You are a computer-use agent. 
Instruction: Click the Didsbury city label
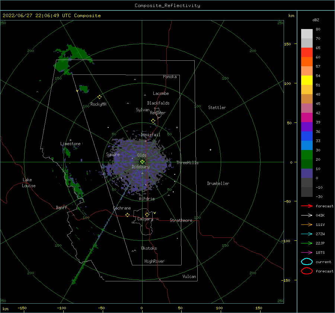point(141,167)
